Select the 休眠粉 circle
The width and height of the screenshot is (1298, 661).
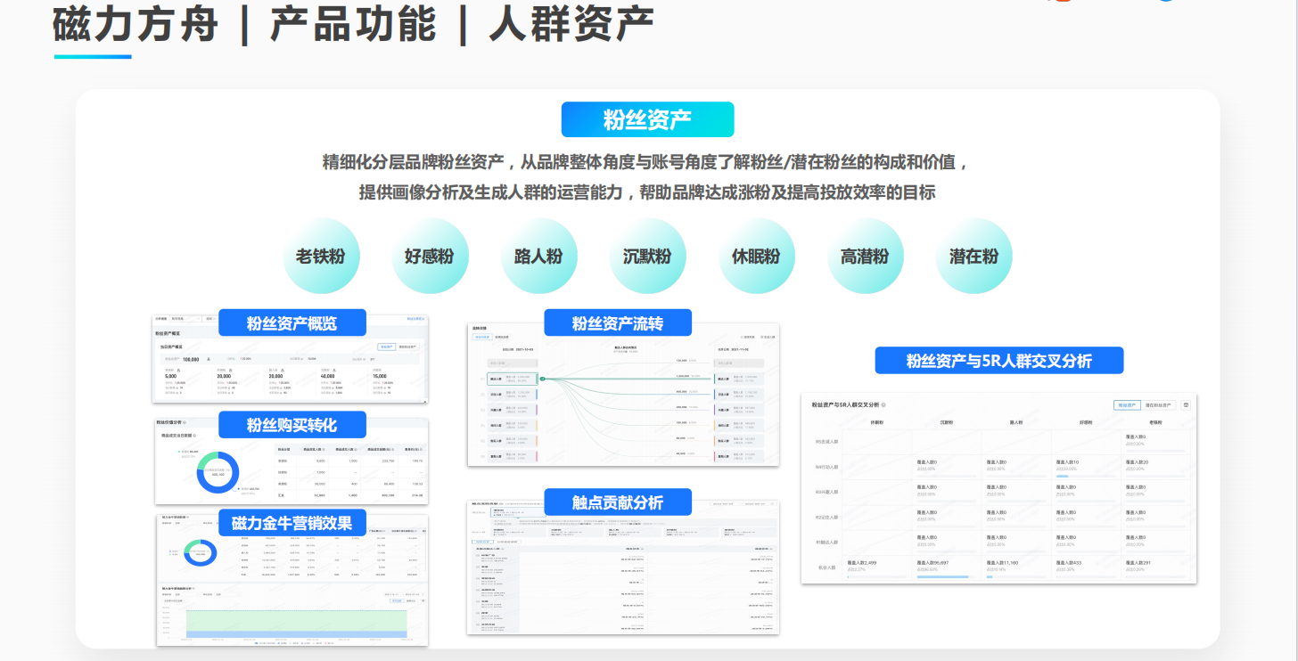tap(756, 257)
